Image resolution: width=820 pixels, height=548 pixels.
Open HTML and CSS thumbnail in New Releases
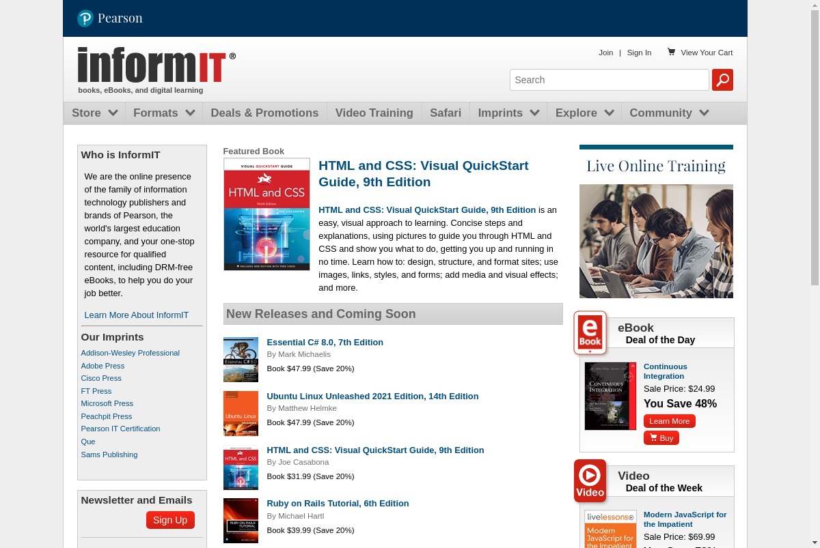tap(241, 467)
